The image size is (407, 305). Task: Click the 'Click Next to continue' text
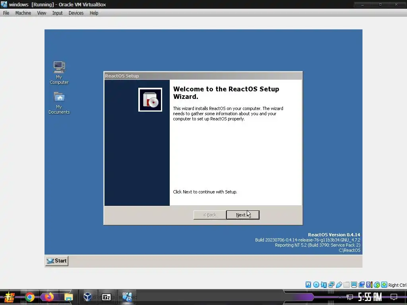(205, 192)
